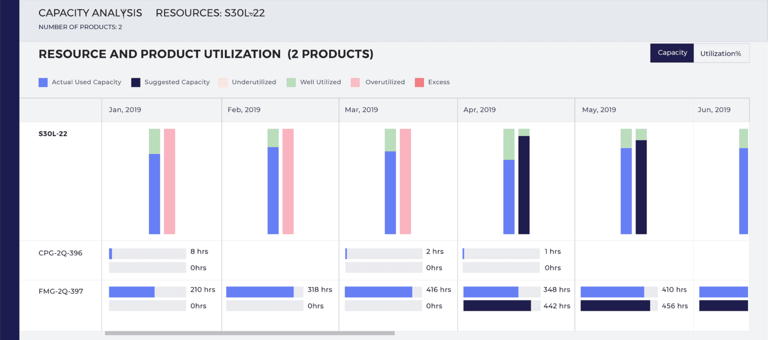Click the 210 hrs bar for FMG-2Q-397
Screen dimensions: 768x340
pos(147,292)
